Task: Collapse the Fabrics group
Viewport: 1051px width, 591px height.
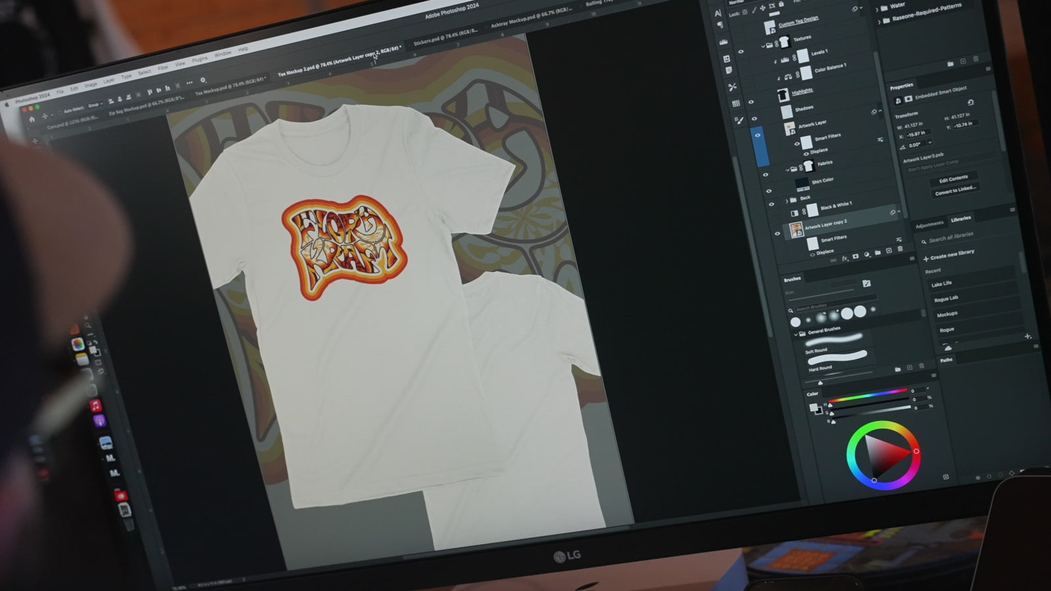Action: [787, 169]
